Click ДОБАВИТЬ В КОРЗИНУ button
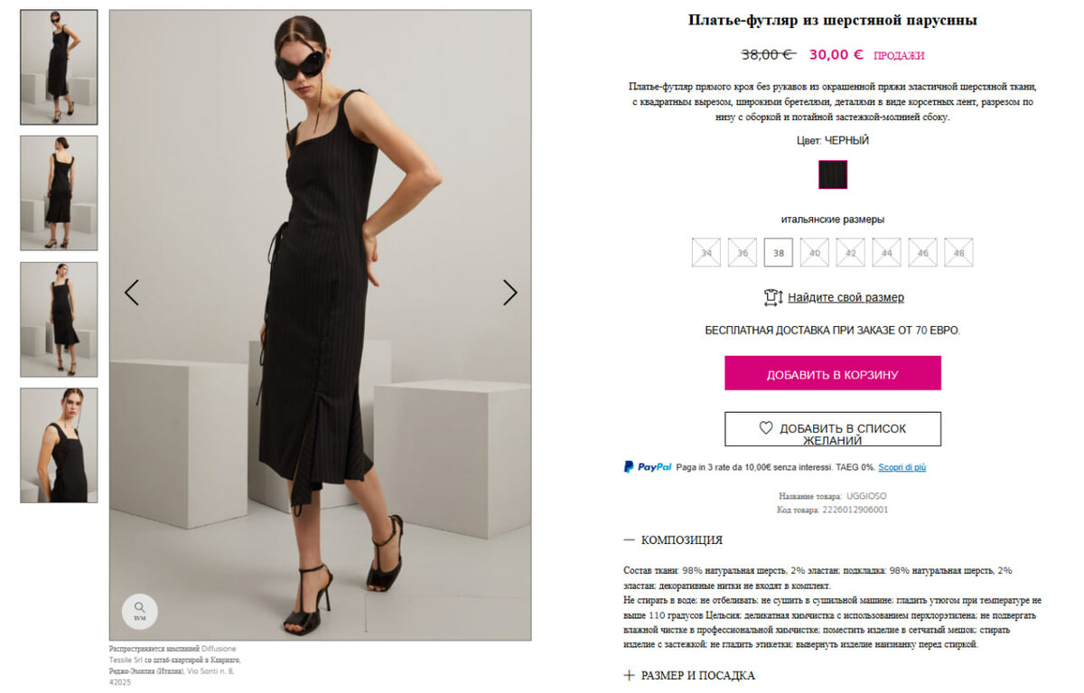 click(x=833, y=373)
